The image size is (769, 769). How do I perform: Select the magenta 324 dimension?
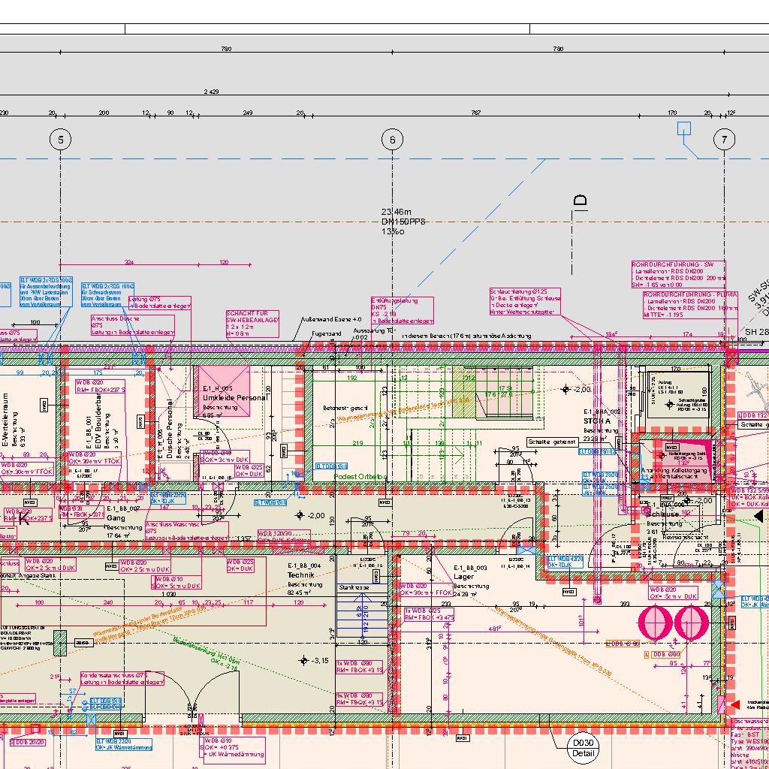click(x=128, y=262)
